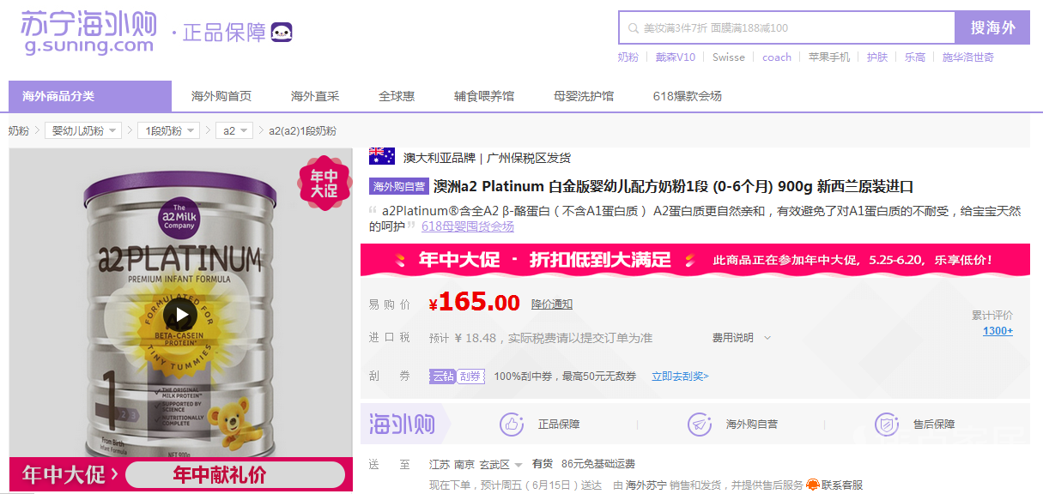Click the 护肤 hot search keyword
1043x494 pixels.
click(x=877, y=57)
